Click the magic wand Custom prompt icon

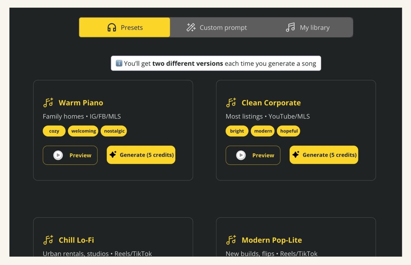(191, 27)
